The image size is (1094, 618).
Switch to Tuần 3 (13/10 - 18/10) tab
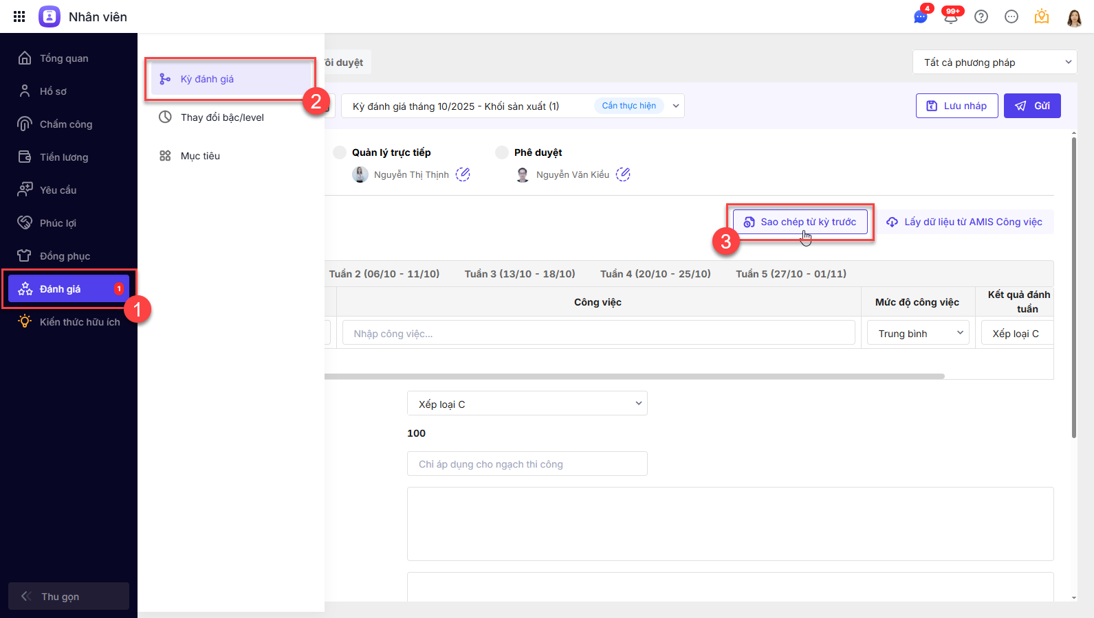(x=520, y=274)
